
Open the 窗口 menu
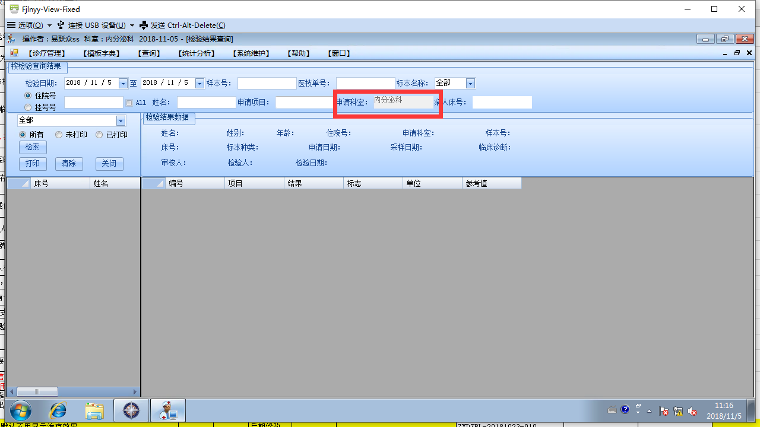pos(339,53)
